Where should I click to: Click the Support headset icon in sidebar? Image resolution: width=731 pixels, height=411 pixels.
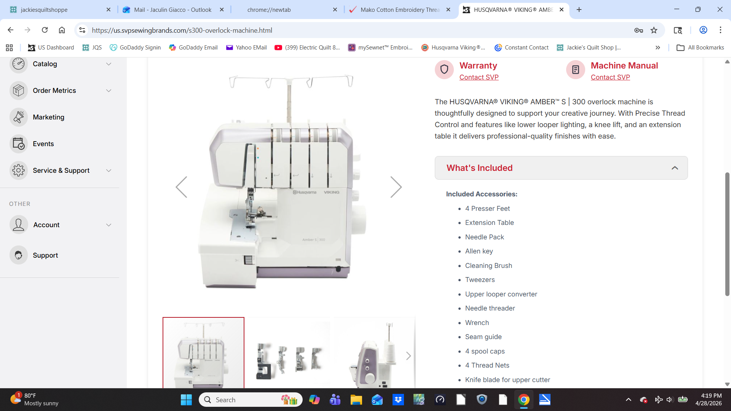pos(18,255)
